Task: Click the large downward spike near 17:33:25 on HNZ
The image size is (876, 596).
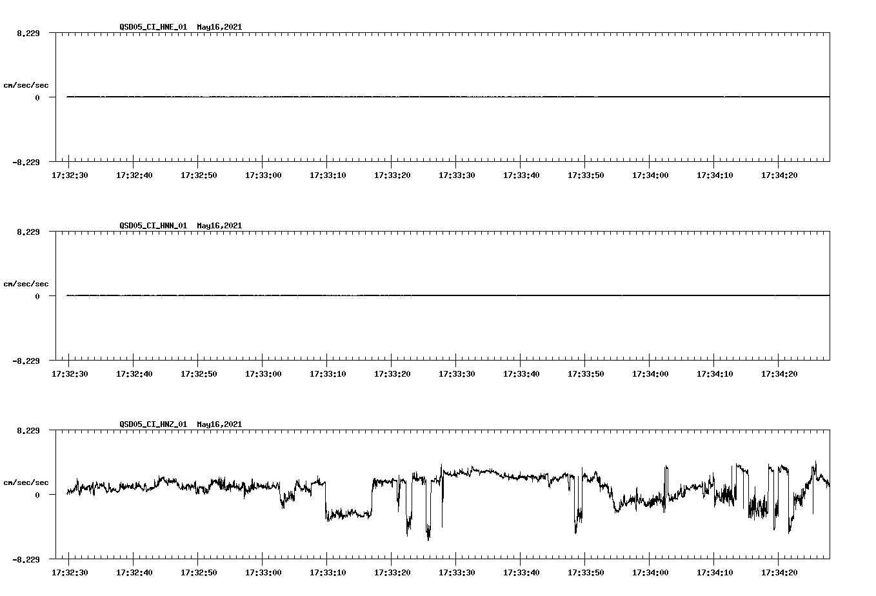Action: tap(427, 529)
